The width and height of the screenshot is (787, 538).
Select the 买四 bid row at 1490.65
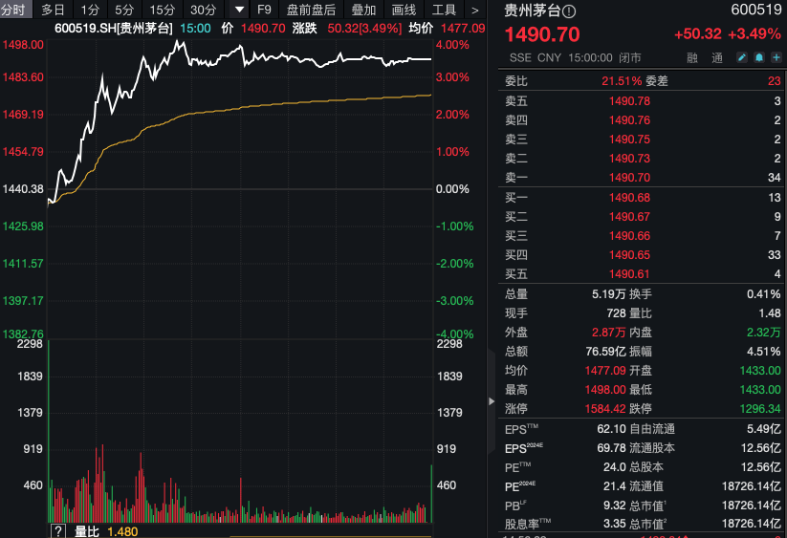pyautogui.click(x=643, y=255)
